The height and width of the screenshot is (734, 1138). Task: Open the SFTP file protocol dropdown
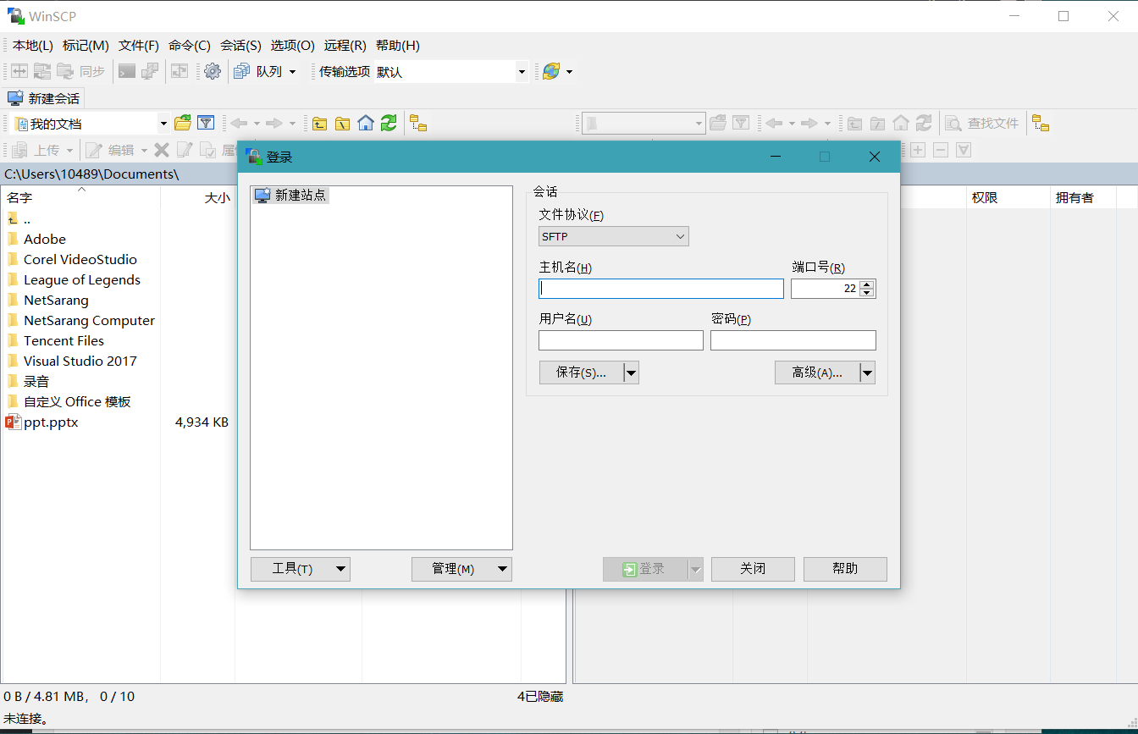pyautogui.click(x=613, y=236)
